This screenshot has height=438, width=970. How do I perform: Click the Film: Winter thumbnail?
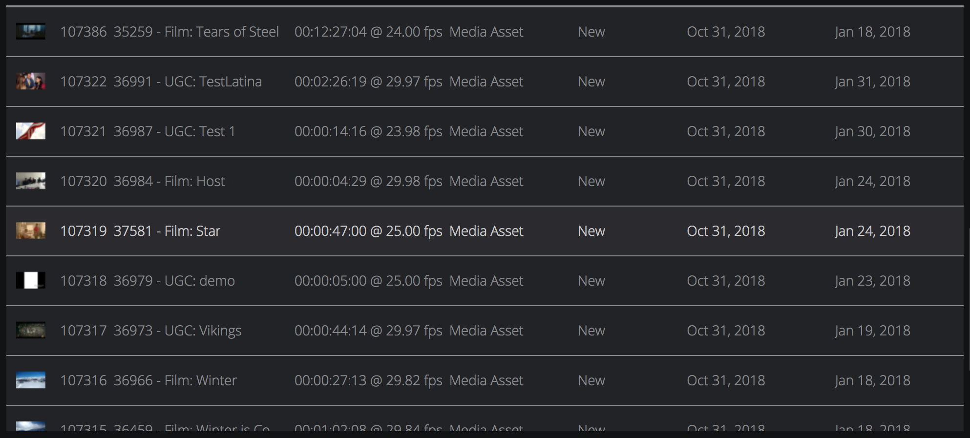[31, 380]
